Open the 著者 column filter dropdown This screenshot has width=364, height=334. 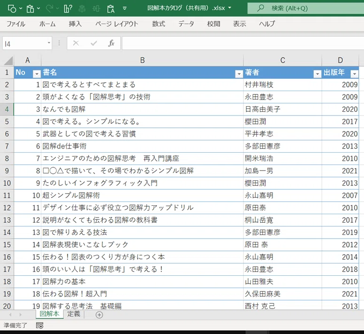pos(318,74)
